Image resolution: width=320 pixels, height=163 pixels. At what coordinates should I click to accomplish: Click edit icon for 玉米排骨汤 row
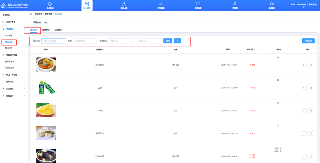(x=303, y=65)
